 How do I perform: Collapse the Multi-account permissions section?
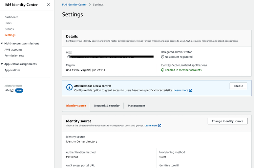(x=2, y=43)
